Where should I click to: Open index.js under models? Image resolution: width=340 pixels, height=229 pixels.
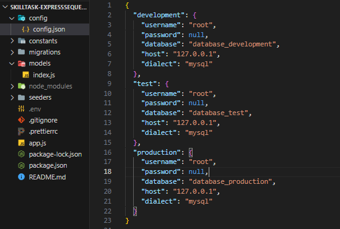click(x=44, y=75)
